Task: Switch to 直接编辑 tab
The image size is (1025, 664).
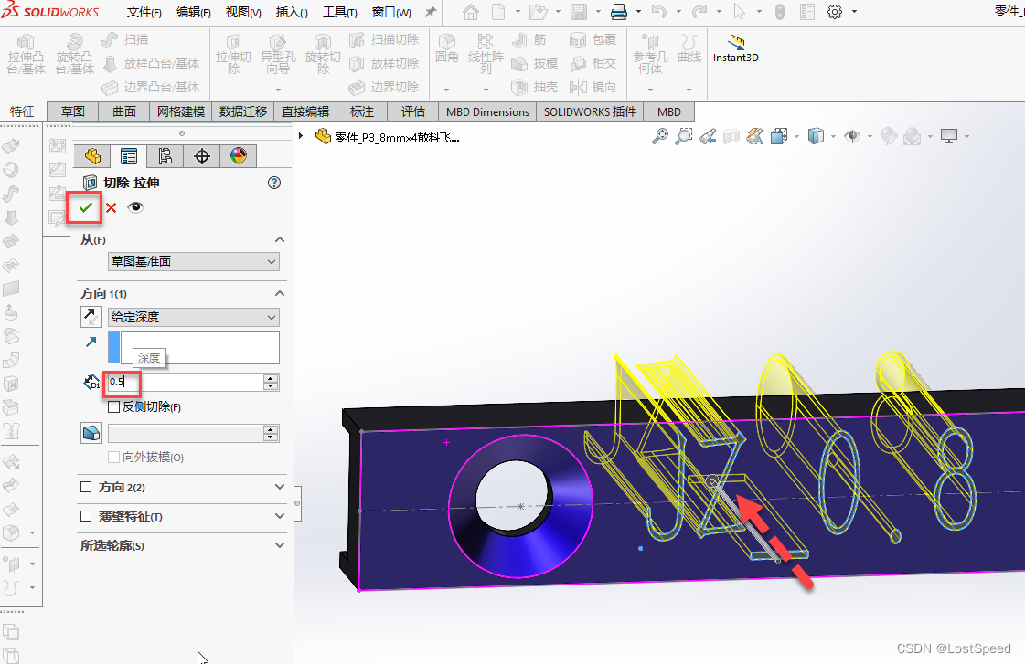Action: (x=305, y=111)
